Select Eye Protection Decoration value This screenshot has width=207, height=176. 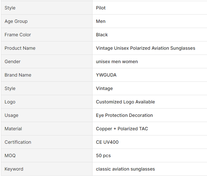click(124, 115)
